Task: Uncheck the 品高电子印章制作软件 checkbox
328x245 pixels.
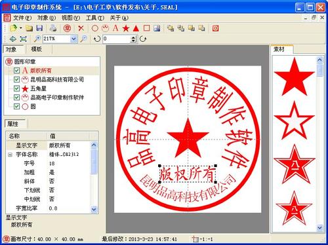Action: 16,98
